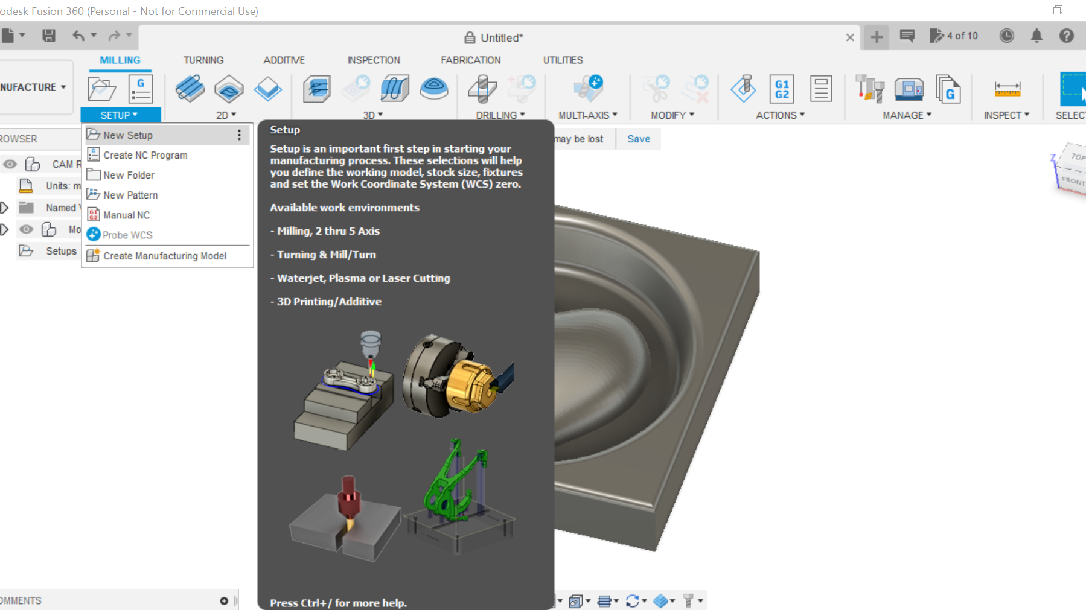This screenshot has height=610, width=1086.
Task: Open the MULTI-AXIS dropdown menu
Action: point(588,115)
